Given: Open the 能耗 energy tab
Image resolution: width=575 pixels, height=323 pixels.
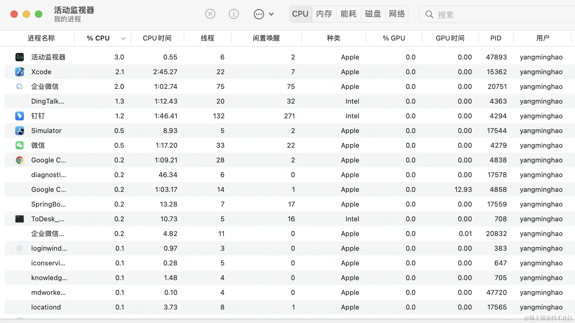Looking at the screenshot, I should (x=348, y=14).
